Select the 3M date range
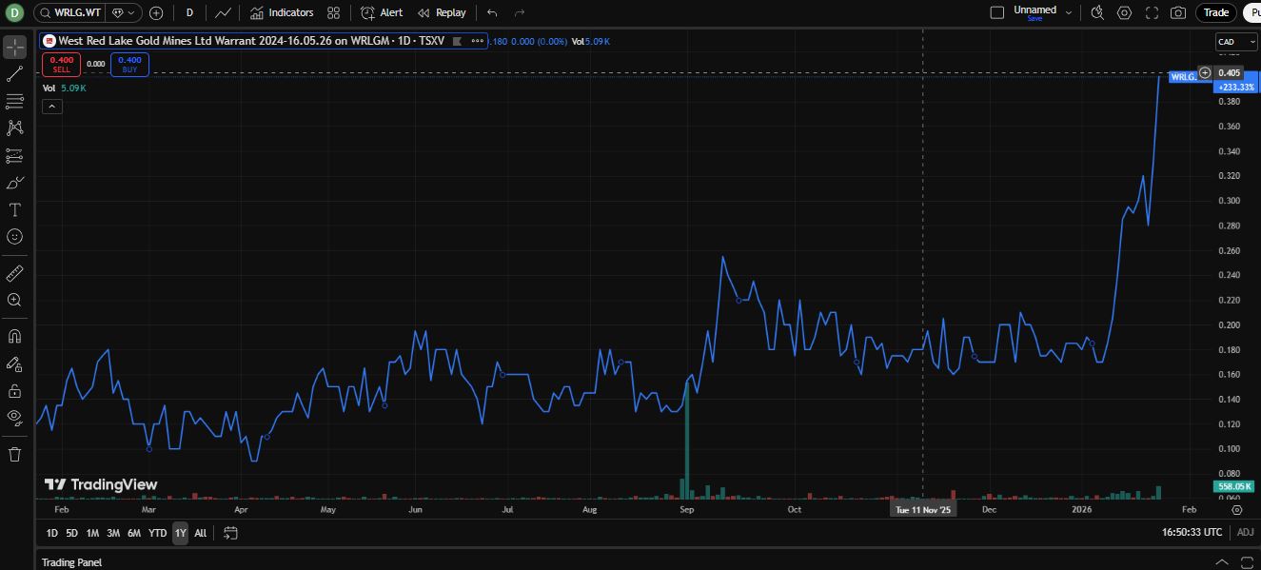 coord(113,533)
